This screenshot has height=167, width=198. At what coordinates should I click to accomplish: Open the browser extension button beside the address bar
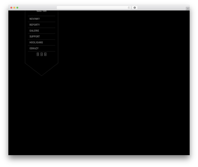(x=135, y=8)
